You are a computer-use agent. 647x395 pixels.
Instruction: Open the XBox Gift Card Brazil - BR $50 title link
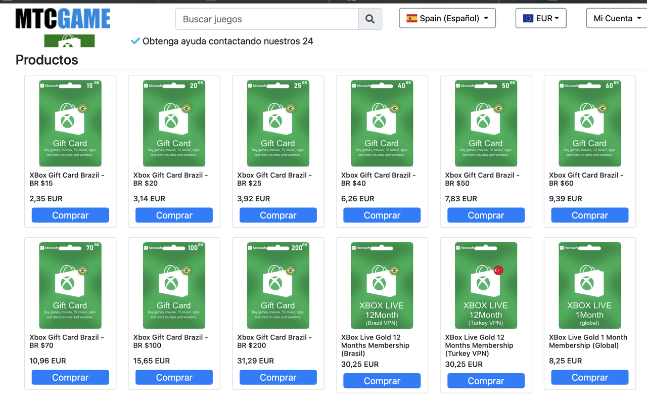[x=482, y=179]
